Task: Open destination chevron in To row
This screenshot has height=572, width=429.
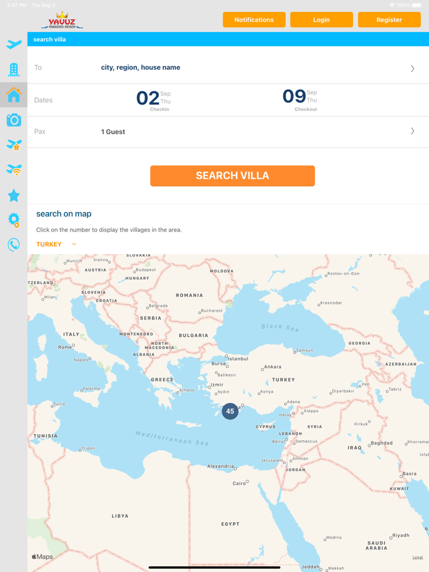Action: point(412,69)
